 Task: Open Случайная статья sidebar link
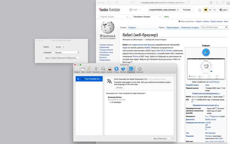106,52
